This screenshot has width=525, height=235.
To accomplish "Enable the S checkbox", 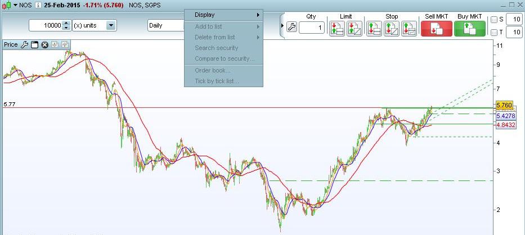I will pos(494,20).
